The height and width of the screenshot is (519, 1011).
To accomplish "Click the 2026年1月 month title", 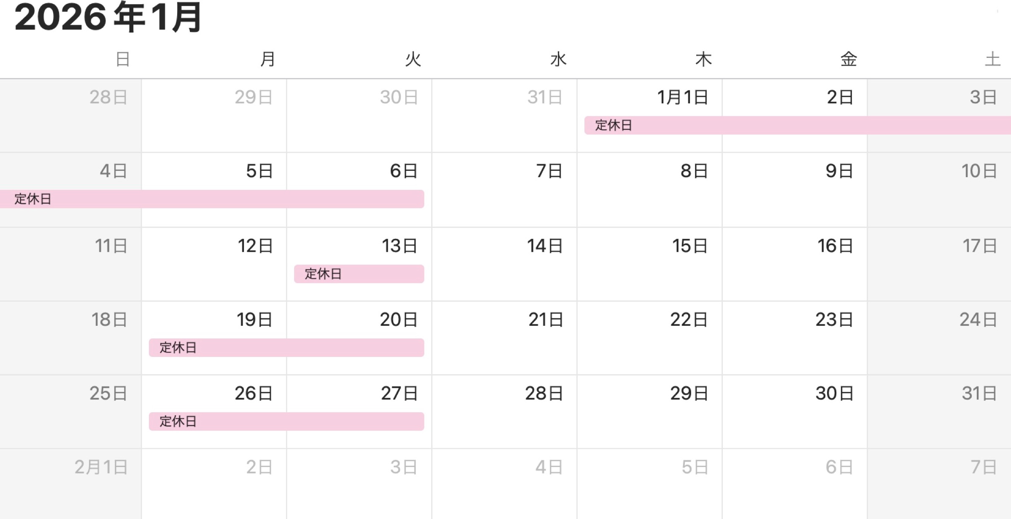I will click(x=108, y=18).
